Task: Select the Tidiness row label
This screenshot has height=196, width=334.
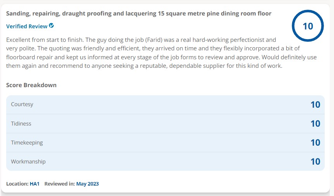Action: pos(21,124)
